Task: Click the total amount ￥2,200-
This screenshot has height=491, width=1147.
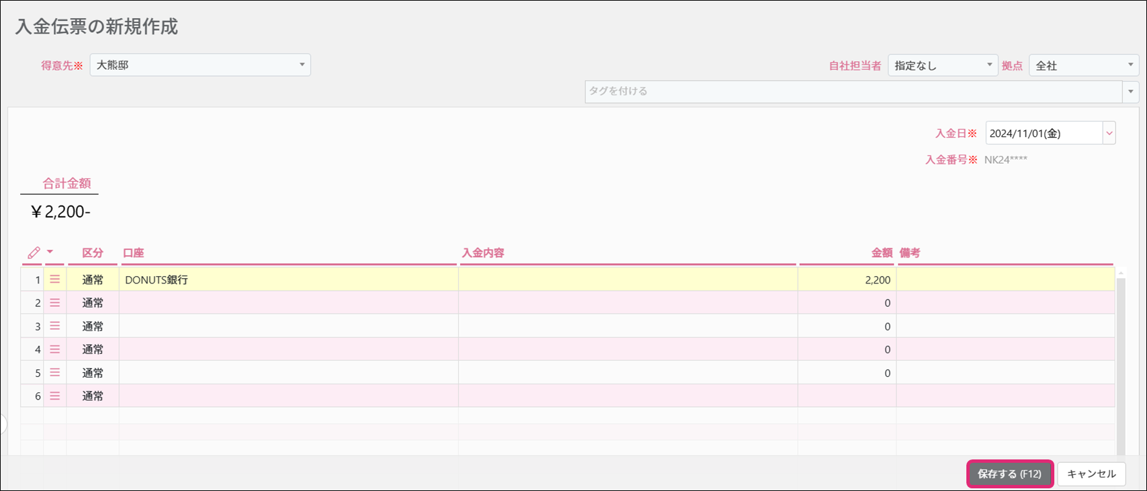Action: pos(60,212)
